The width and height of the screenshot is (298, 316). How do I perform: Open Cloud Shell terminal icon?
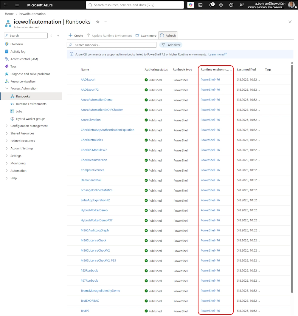[201, 5]
